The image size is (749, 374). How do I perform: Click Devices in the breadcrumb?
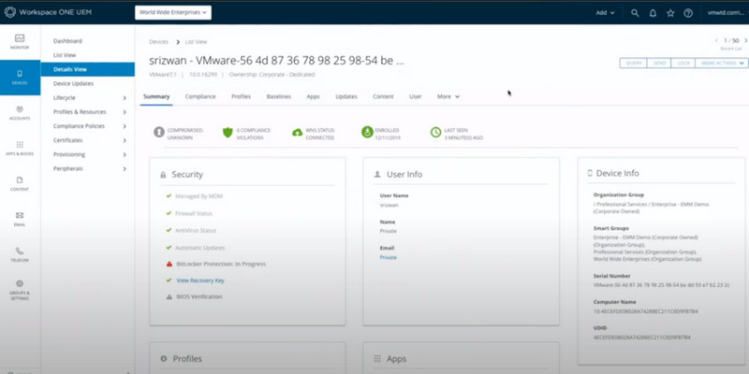pos(158,42)
